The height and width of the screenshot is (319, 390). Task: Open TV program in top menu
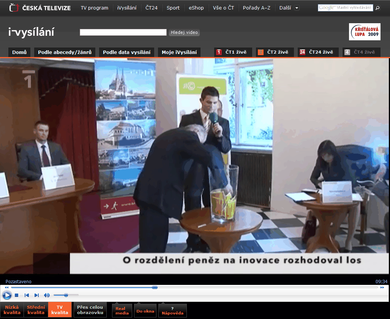click(95, 8)
